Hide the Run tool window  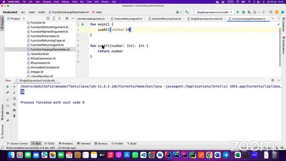coord(278,80)
